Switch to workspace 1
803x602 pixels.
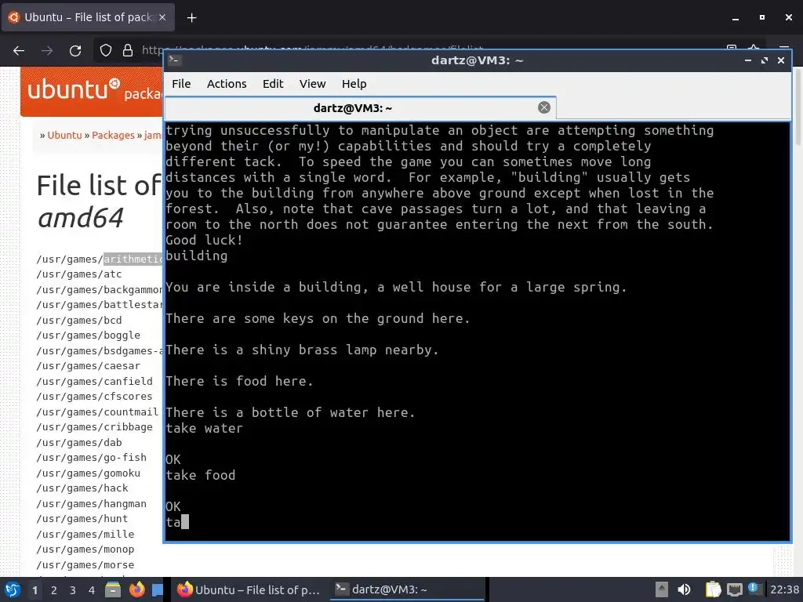pos(35,590)
